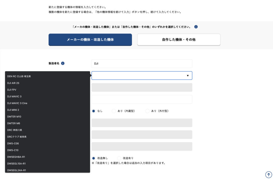Select DWSEGH8A-R1 option
Image resolution: width=273 pixels, height=179 pixels.
click(48, 157)
